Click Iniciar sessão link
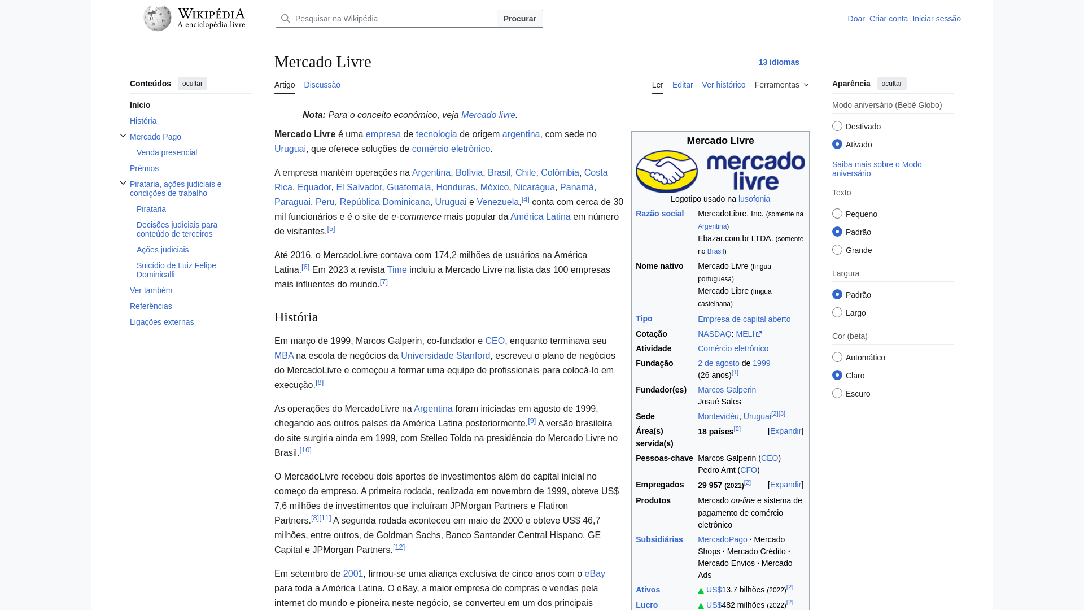The width and height of the screenshot is (1084, 610). pos(937,19)
